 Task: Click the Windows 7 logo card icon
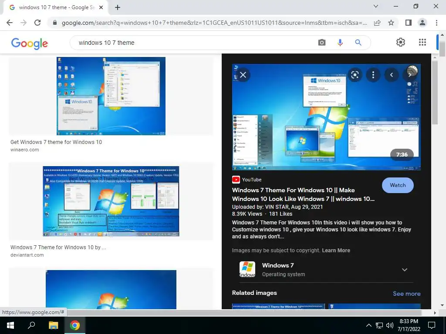coord(247,269)
